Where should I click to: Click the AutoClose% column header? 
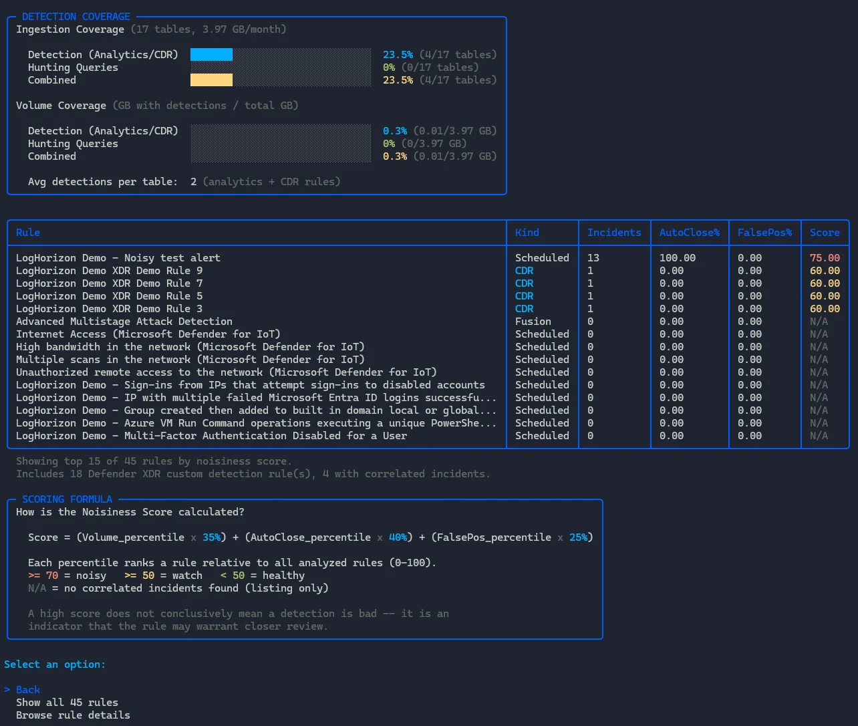[x=690, y=232]
